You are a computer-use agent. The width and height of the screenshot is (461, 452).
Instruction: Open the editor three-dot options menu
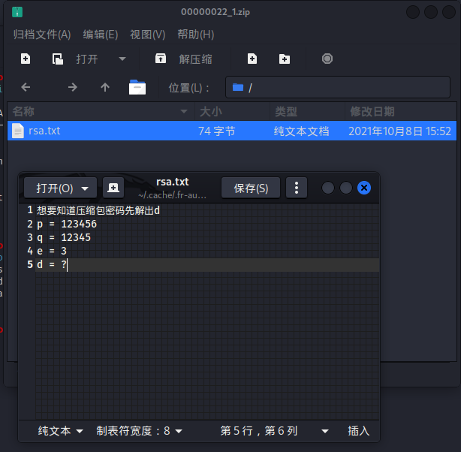pos(297,188)
